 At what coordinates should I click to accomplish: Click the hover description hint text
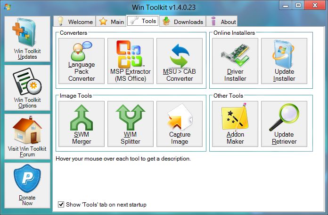point(123,159)
